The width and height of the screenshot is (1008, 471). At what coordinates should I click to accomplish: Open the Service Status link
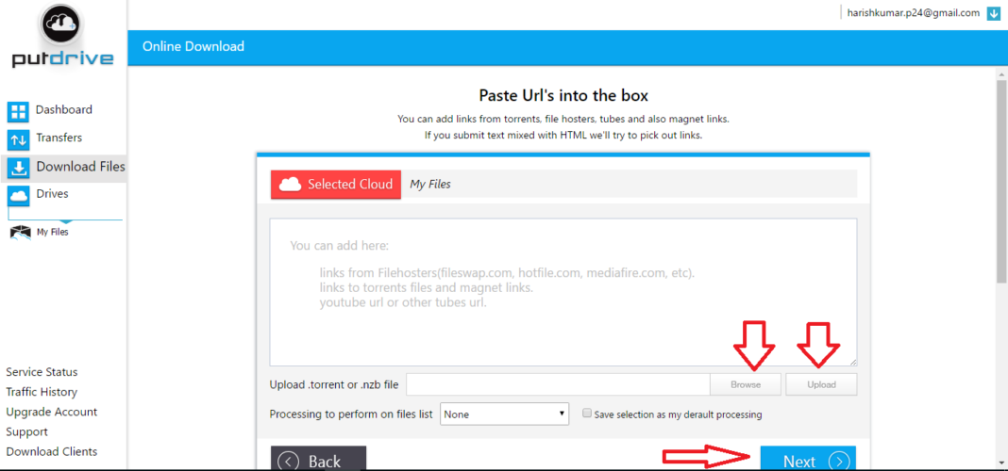pyautogui.click(x=42, y=372)
